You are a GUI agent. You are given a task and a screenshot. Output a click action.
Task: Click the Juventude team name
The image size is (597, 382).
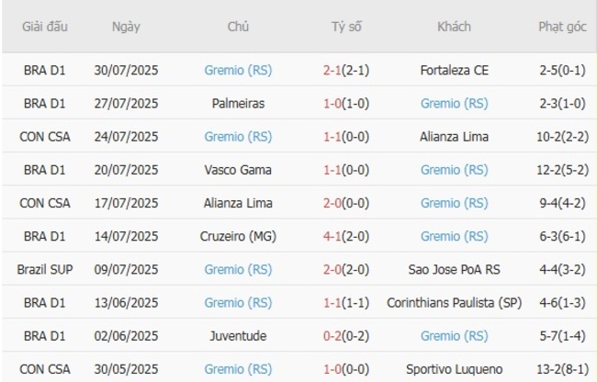(x=238, y=336)
